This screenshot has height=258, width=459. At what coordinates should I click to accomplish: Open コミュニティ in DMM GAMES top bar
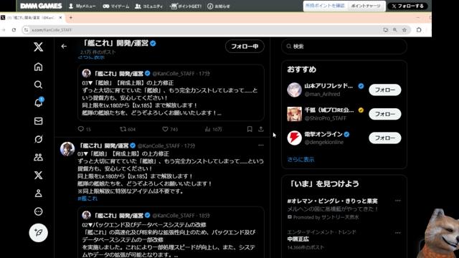(148, 6)
